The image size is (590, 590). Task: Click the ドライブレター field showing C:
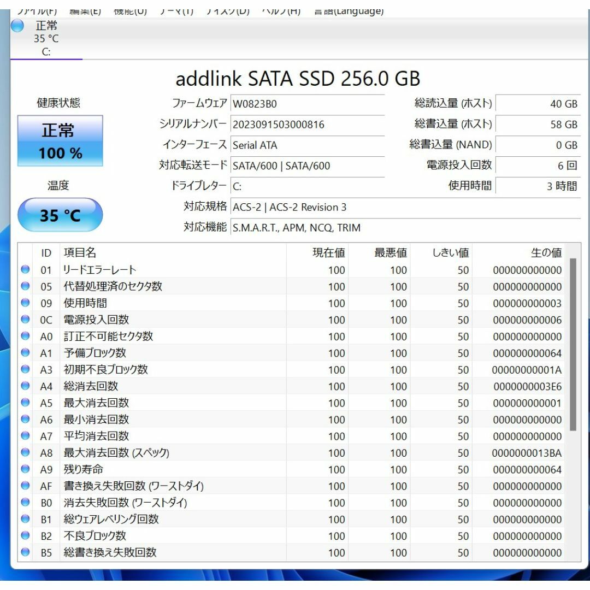pyautogui.click(x=308, y=186)
